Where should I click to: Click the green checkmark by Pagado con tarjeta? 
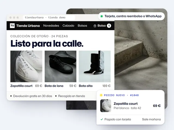[102, 119]
